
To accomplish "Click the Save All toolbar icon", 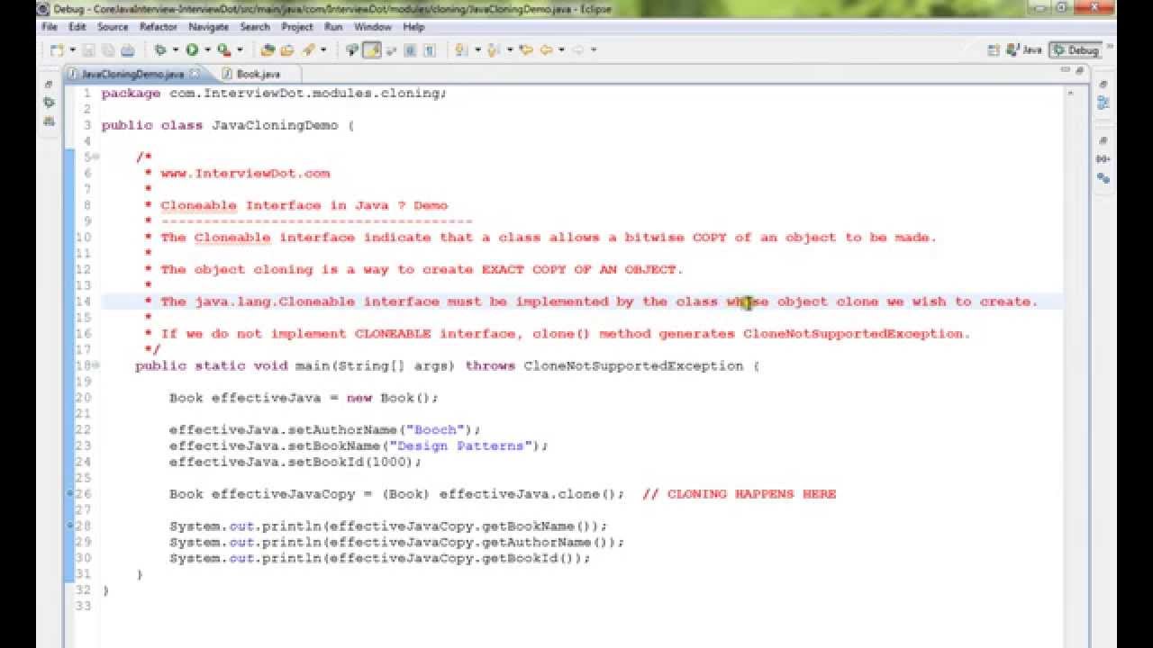I will click(x=108, y=50).
